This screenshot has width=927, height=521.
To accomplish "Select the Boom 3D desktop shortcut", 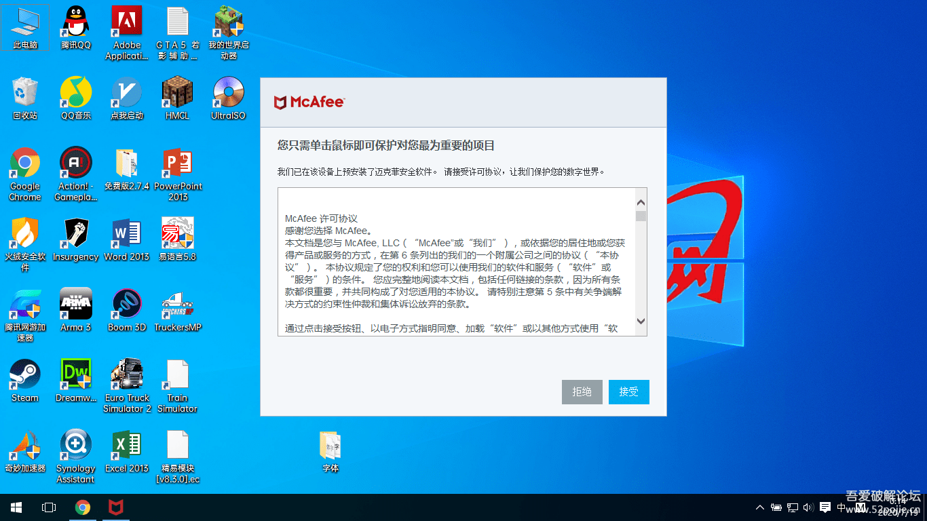I will coord(126,311).
